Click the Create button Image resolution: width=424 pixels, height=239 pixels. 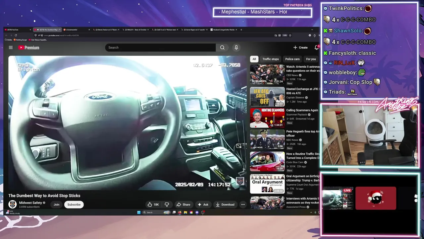click(x=300, y=47)
